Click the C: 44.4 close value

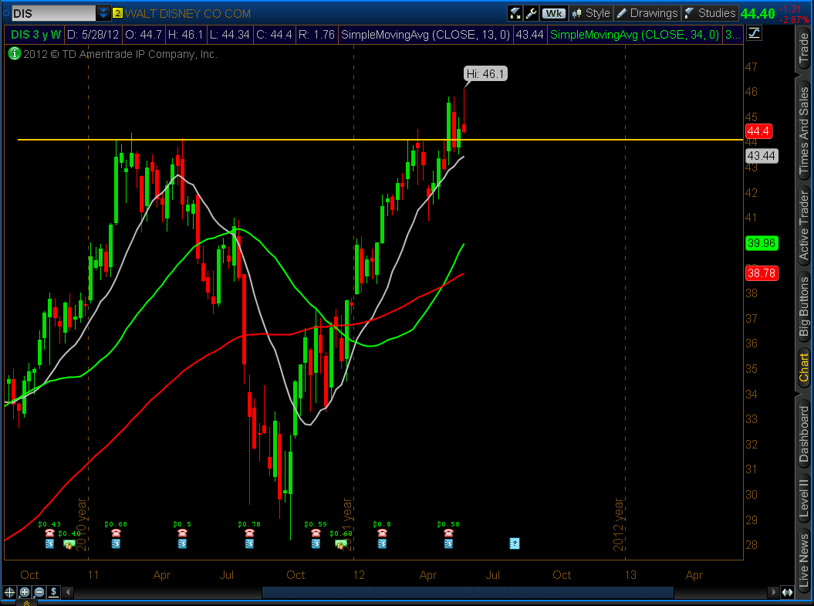[274, 35]
